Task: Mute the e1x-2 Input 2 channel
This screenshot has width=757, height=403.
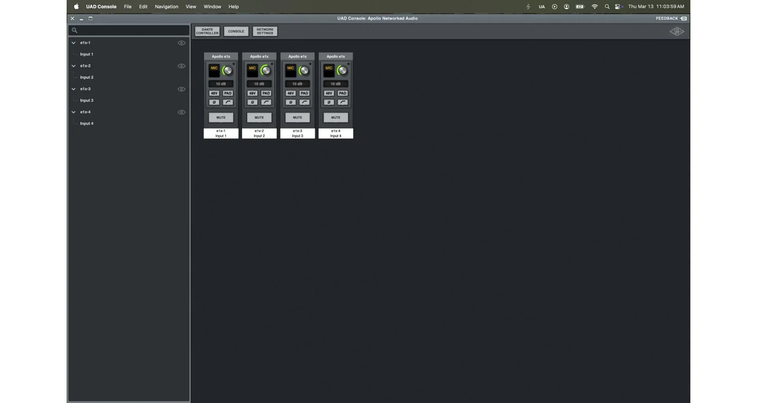Action: (x=259, y=117)
